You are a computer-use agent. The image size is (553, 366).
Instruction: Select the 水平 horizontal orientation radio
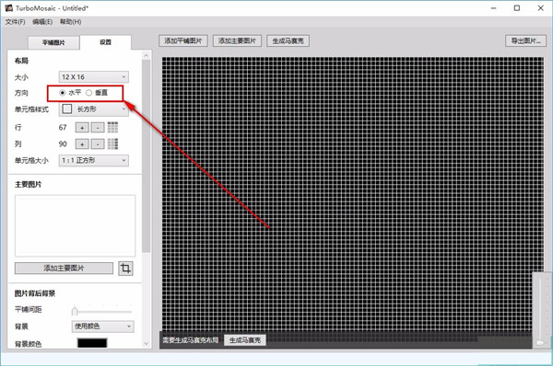point(63,93)
